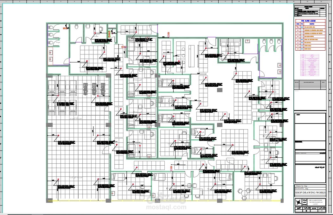333x215 pixels.
Task: Click the FIRE ALARM SYSTEM title text
Action: [x=315, y=200]
